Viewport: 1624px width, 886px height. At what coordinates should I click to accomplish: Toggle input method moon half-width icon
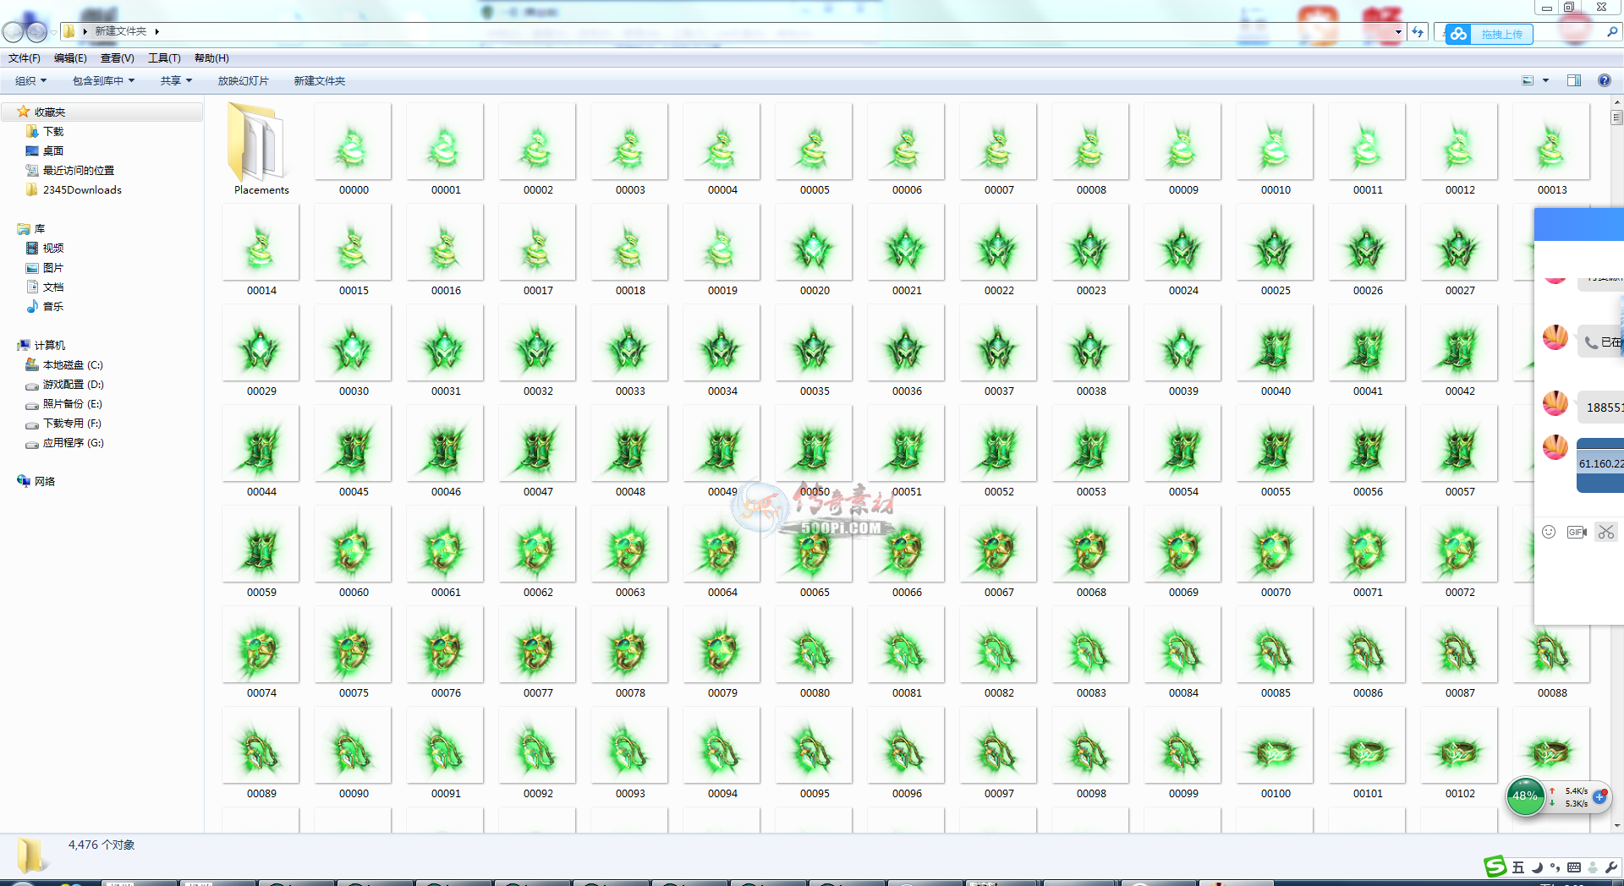point(1538,867)
